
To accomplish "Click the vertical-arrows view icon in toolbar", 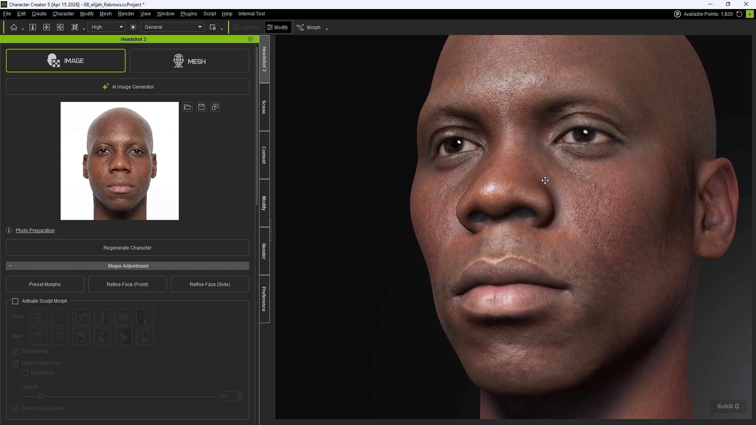I will (33, 27).
